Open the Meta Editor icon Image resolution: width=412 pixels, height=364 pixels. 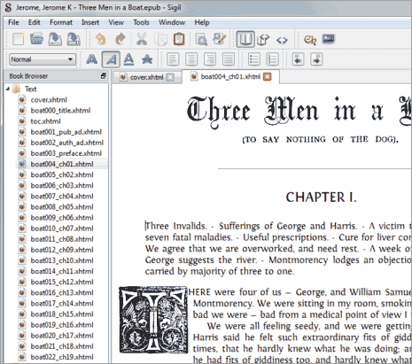220,39
